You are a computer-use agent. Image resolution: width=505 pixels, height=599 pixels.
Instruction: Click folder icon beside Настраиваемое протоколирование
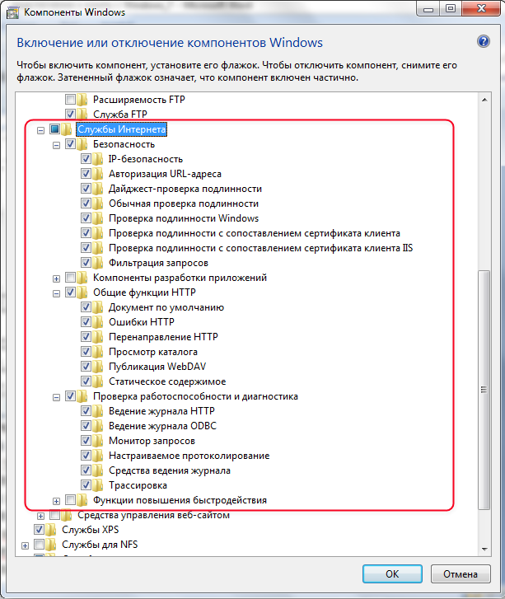click(98, 456)
